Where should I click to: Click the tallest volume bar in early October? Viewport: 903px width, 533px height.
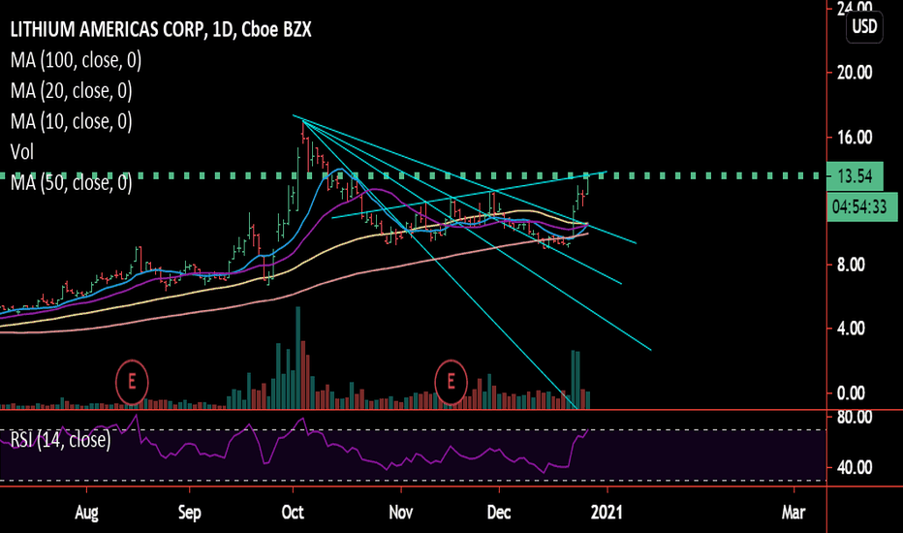pyautogui.click(x=297, y=358)
